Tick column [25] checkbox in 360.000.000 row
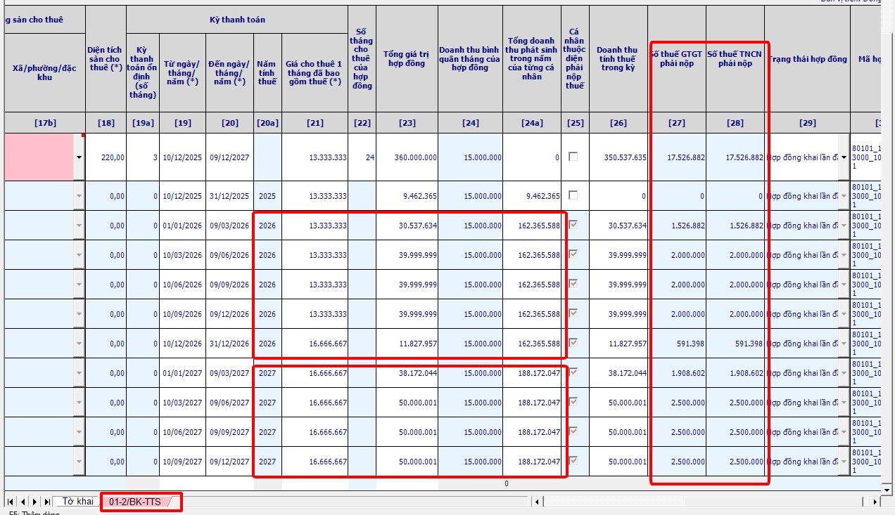Viewport: 895px width, 515px height. (573, 157)
